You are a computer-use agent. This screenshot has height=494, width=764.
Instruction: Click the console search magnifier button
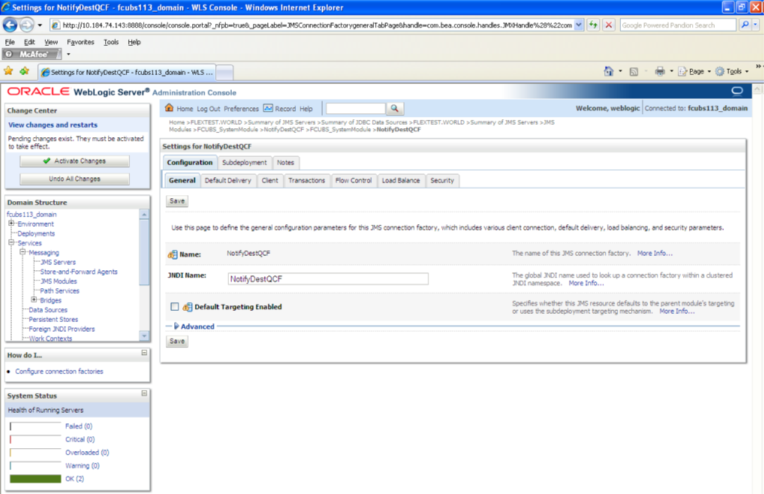pyautogui.click(x=395, y=108)
